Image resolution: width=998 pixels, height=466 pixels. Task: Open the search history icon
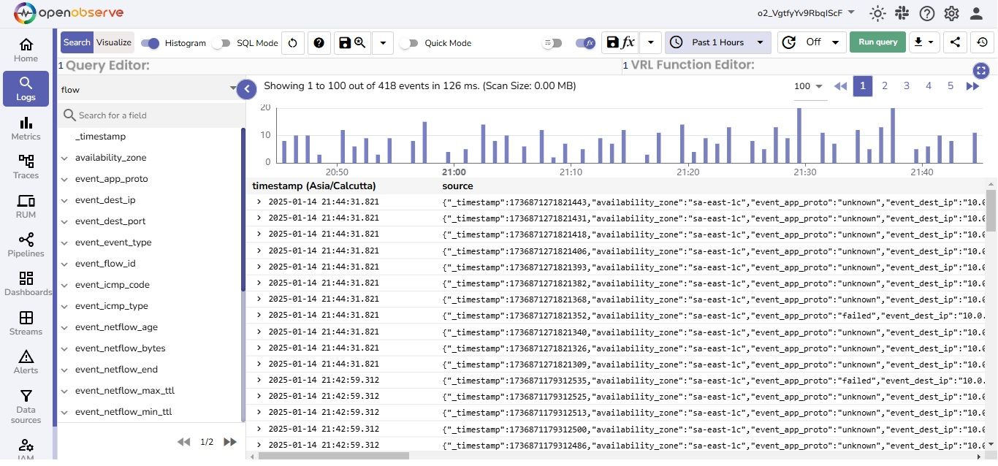pos(983,42)
